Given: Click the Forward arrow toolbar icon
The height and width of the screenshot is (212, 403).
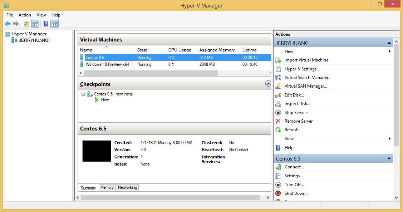Looking at the screenshot, I should click(16, 24).
